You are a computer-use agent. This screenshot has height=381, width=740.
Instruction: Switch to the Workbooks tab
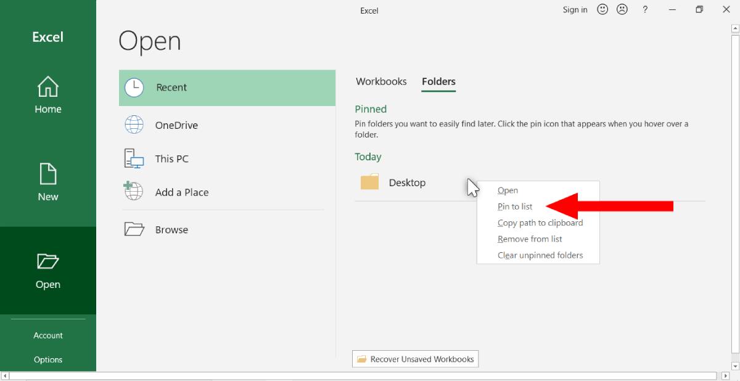[381, 81]
